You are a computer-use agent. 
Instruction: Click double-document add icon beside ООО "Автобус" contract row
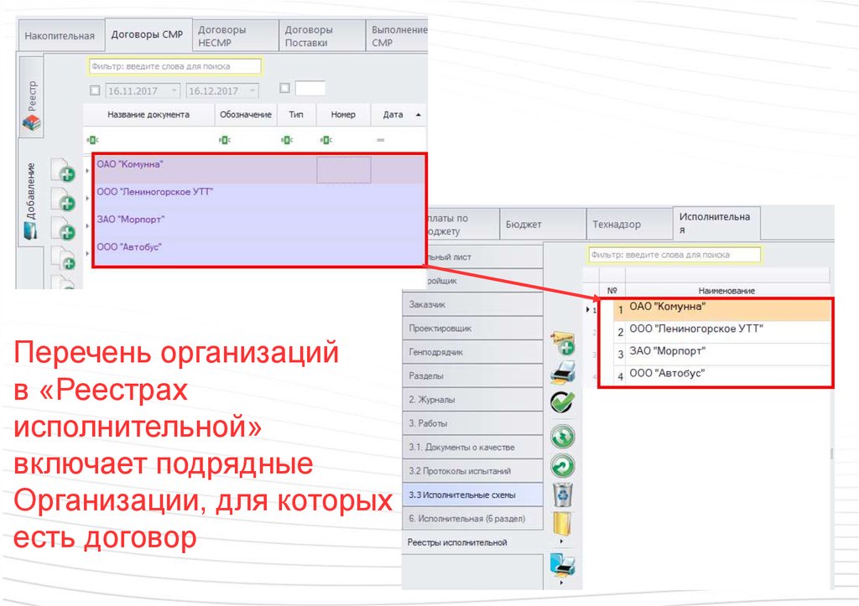[x=64, y=257]
